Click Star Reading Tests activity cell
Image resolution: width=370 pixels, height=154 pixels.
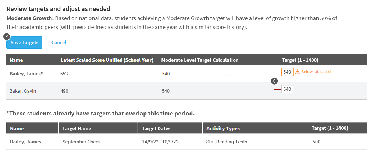click(x=227, y=142)
